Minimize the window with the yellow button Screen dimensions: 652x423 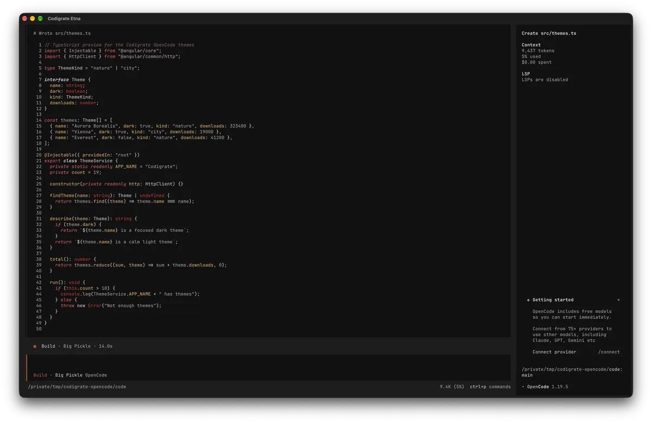tap(32, 18)
